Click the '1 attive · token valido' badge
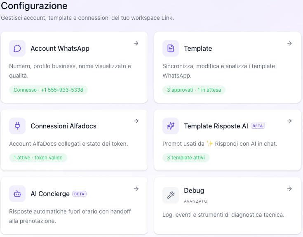Viewport: 303px width, 237px height. pyautogui.click(x=38, y=158)
